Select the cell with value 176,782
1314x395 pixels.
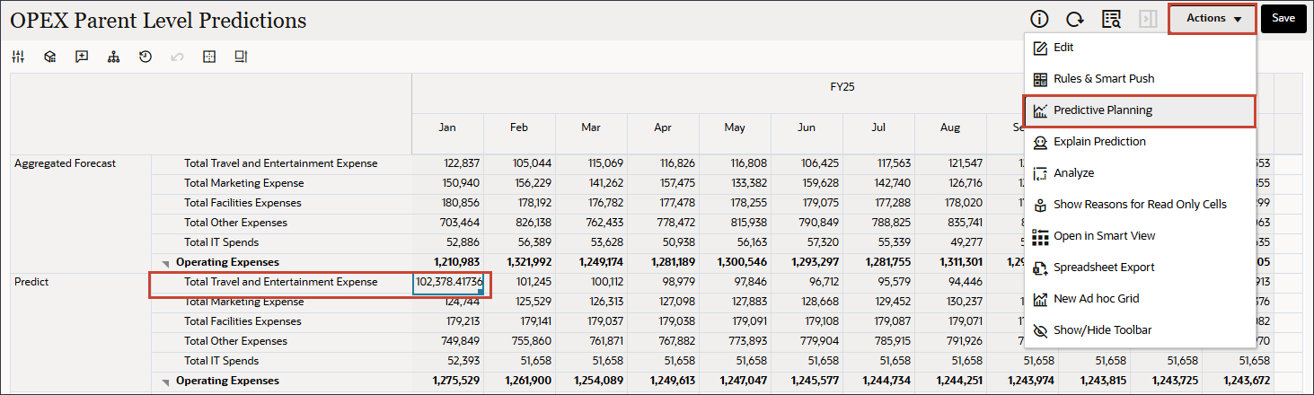click(592, 203)
